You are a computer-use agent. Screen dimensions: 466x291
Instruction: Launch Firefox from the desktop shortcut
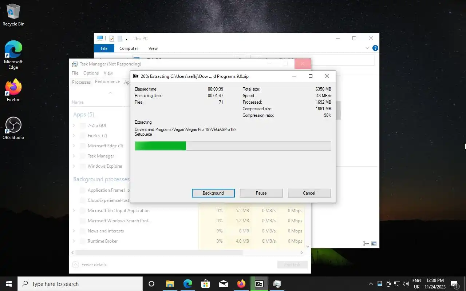(13, 90)
